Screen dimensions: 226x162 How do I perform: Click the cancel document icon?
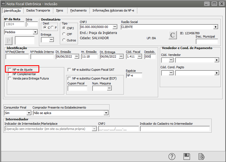[x=202, y=156]
